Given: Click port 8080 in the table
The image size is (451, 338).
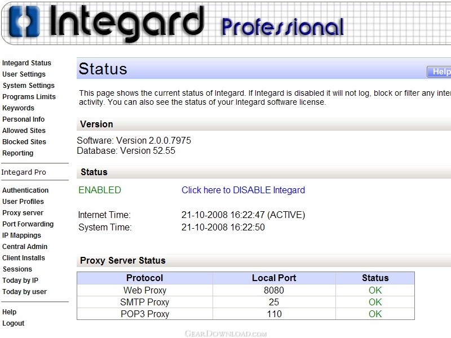Looking at the screenshot, I should [274, 290].
